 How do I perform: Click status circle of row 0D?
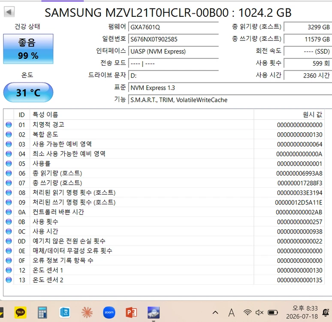[9, 241]
